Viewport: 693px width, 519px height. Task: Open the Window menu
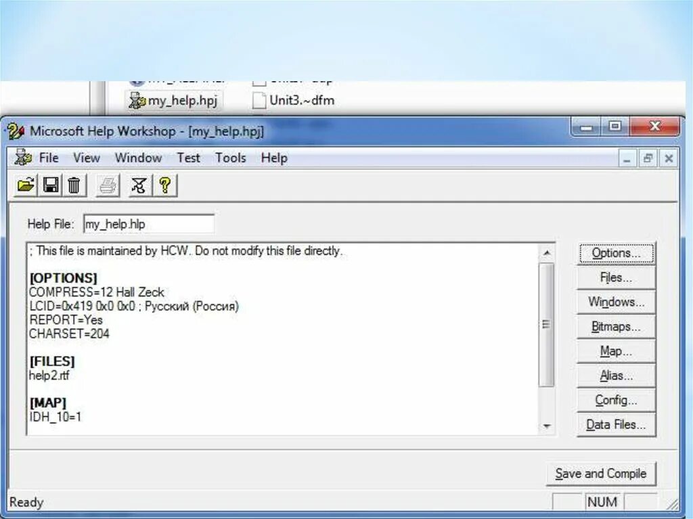coord(138,158)
